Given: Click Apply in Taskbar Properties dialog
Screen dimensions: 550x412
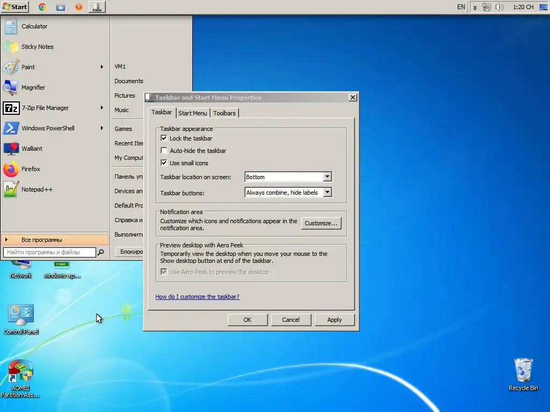Looking at the screenshot, I should coord(334,320).
